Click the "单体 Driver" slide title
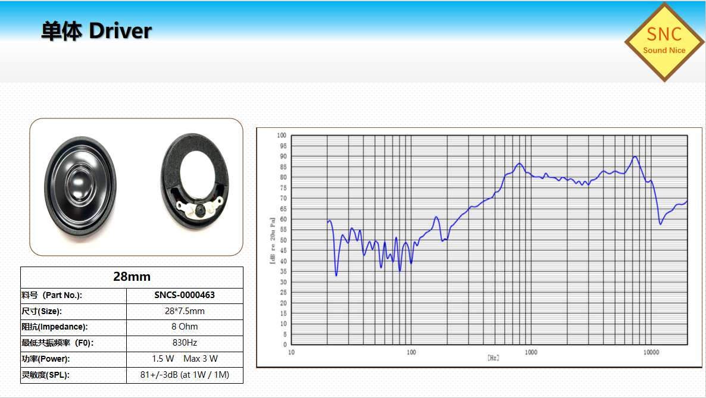This screenshot has height=398, width=706. 96,31
